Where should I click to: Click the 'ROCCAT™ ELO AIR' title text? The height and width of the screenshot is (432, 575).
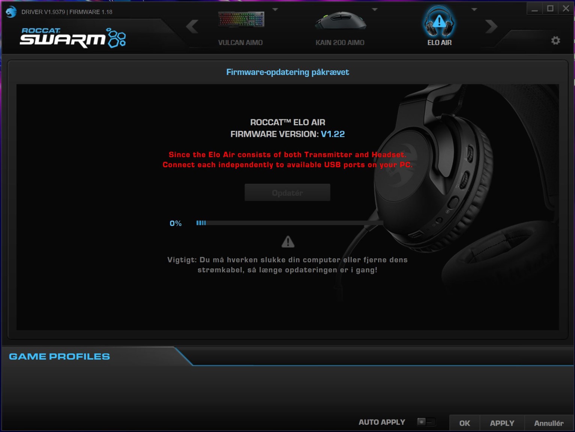click(x=288, y=122)
